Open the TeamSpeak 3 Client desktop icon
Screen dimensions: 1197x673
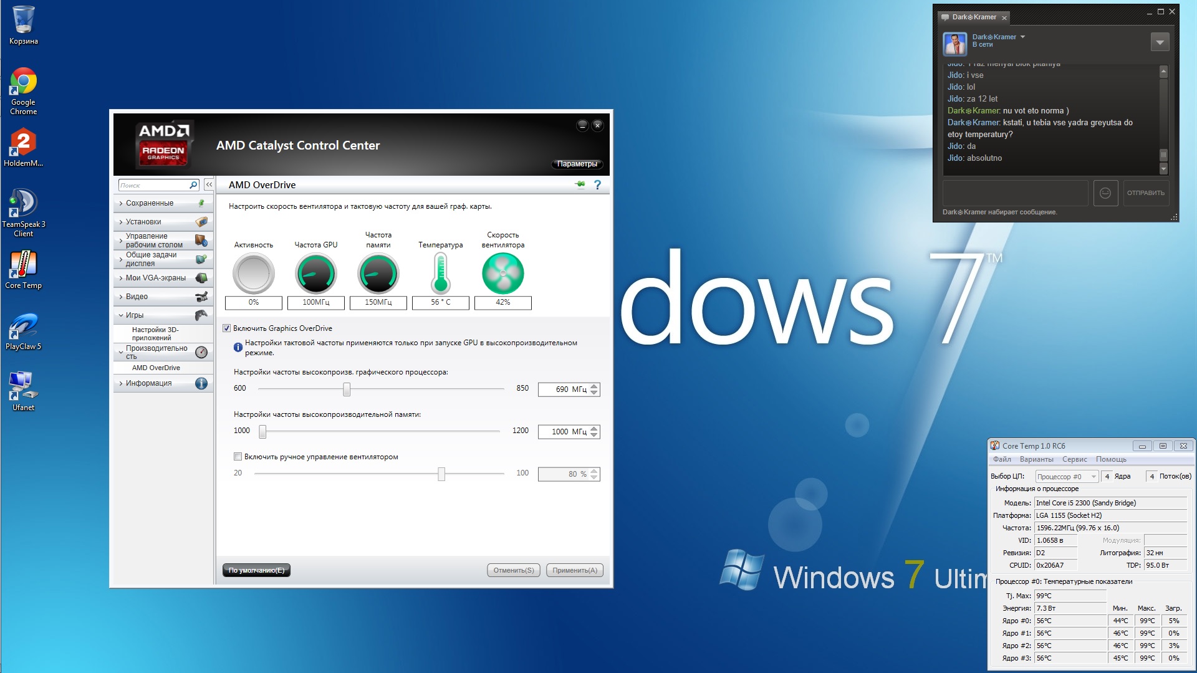coord(24,213)
